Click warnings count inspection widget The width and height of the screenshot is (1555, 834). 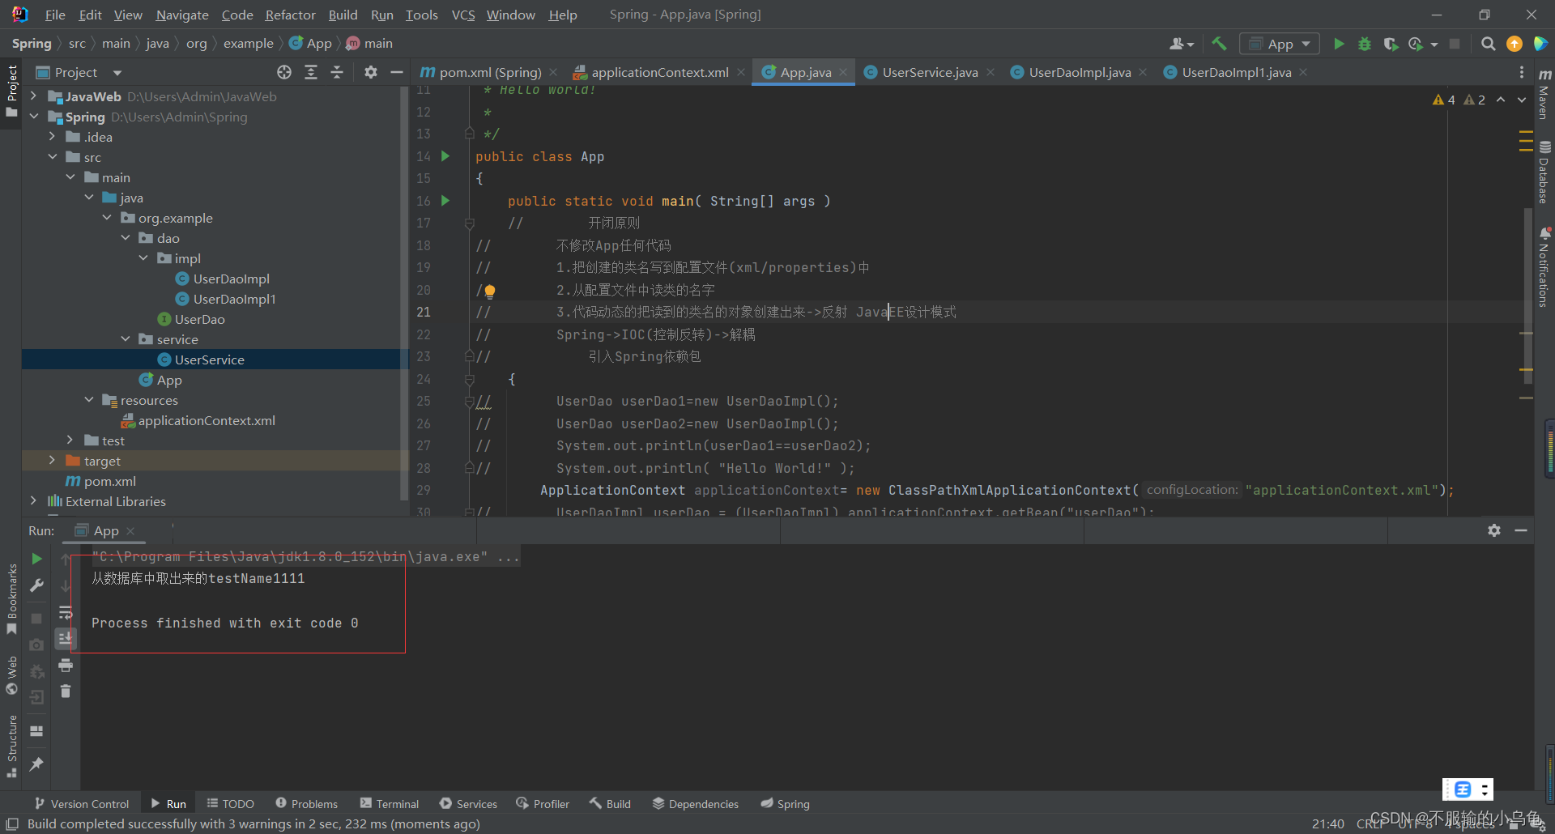1459,100
